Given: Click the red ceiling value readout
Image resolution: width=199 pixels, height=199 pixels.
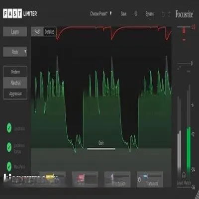Looking at the screenshot, I should point(194,27).
